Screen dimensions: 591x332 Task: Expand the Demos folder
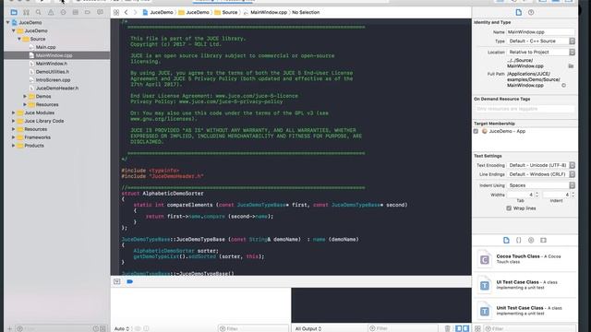[x=25, y=96]
